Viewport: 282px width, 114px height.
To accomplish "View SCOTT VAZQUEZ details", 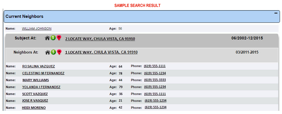I will [35, 94].
